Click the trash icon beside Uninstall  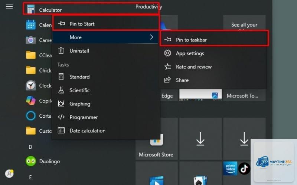coord(61,50)
